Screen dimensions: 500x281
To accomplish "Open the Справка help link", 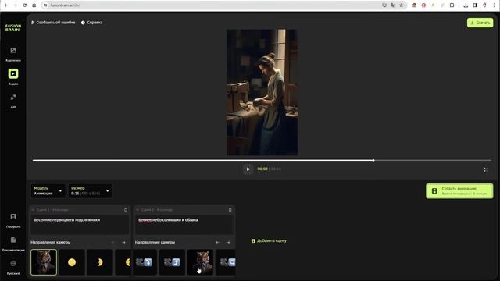I will coord(92,23).
